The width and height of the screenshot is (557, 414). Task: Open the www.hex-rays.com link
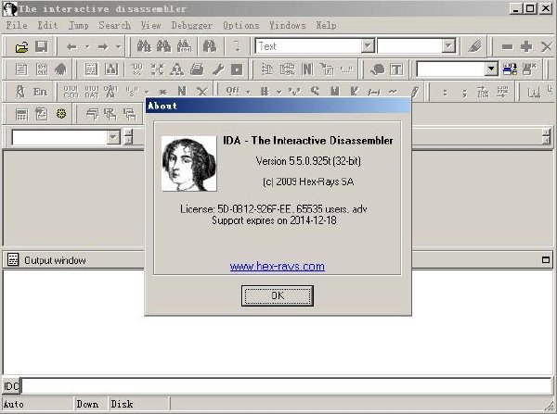[277, 266]
